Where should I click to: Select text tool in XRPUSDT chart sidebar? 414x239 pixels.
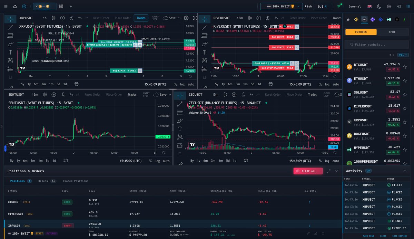coord(10,52)
